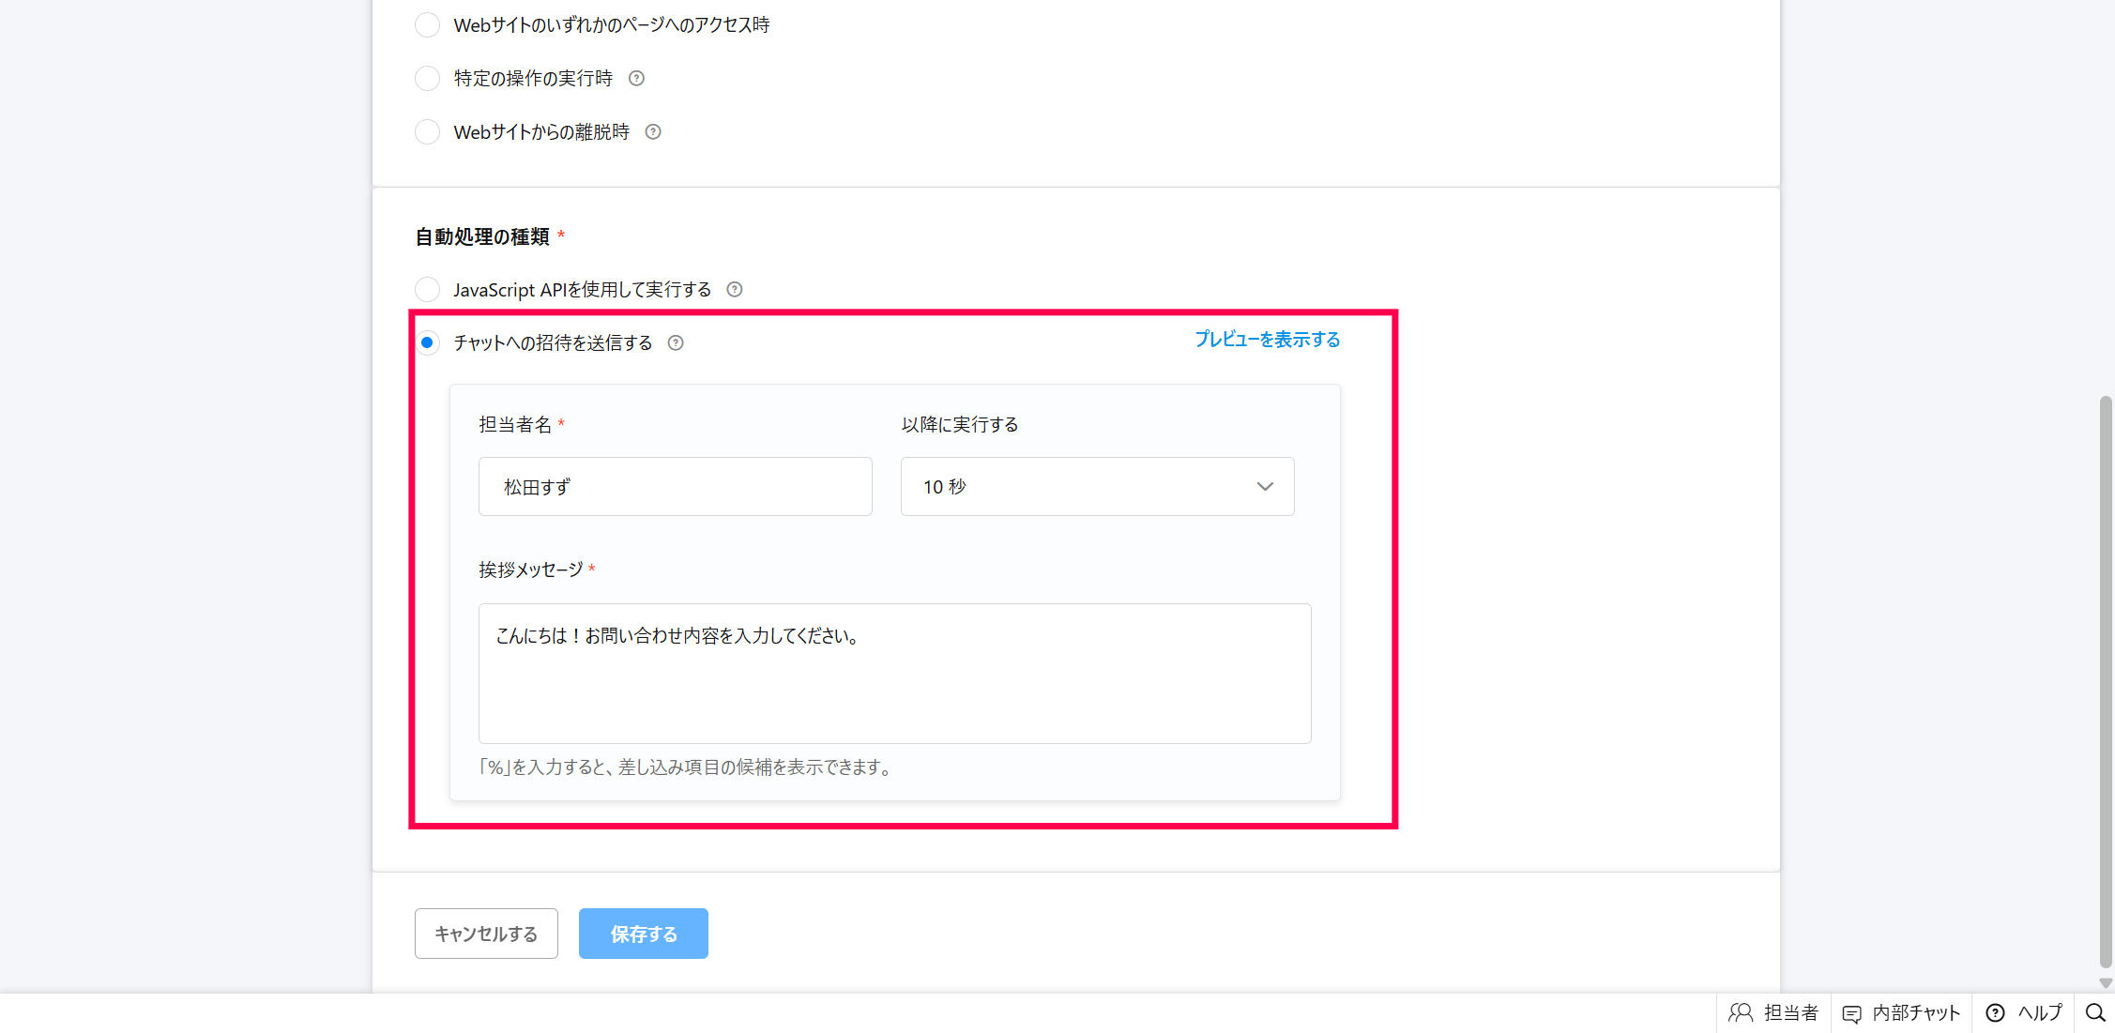
Task: Click the 挨拶メッセージ text area
Action: coord(894,674)
